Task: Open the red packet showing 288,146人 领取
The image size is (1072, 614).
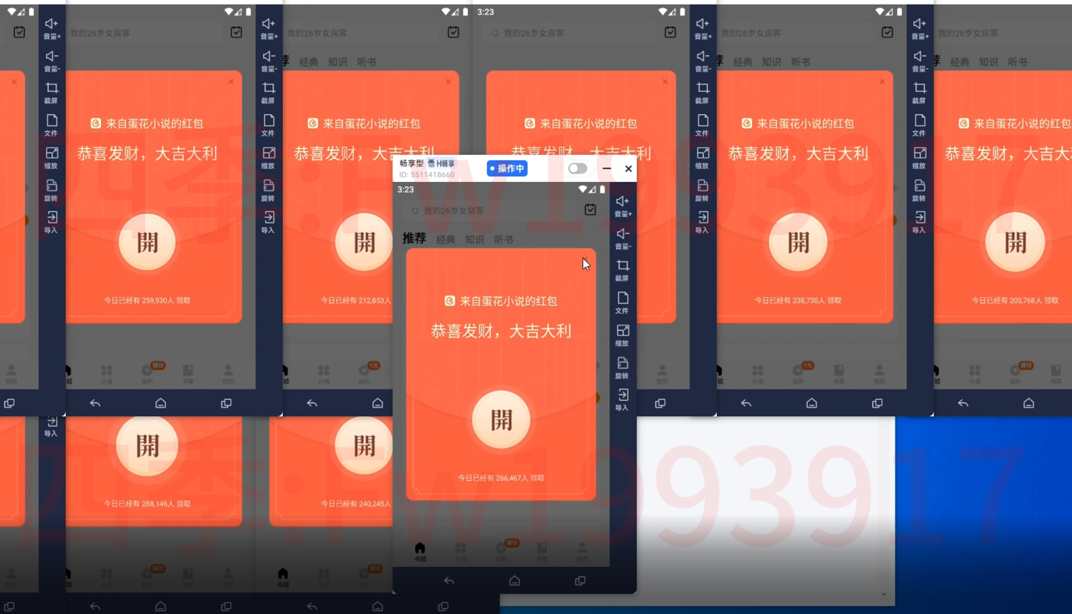Action: point(147,446)
